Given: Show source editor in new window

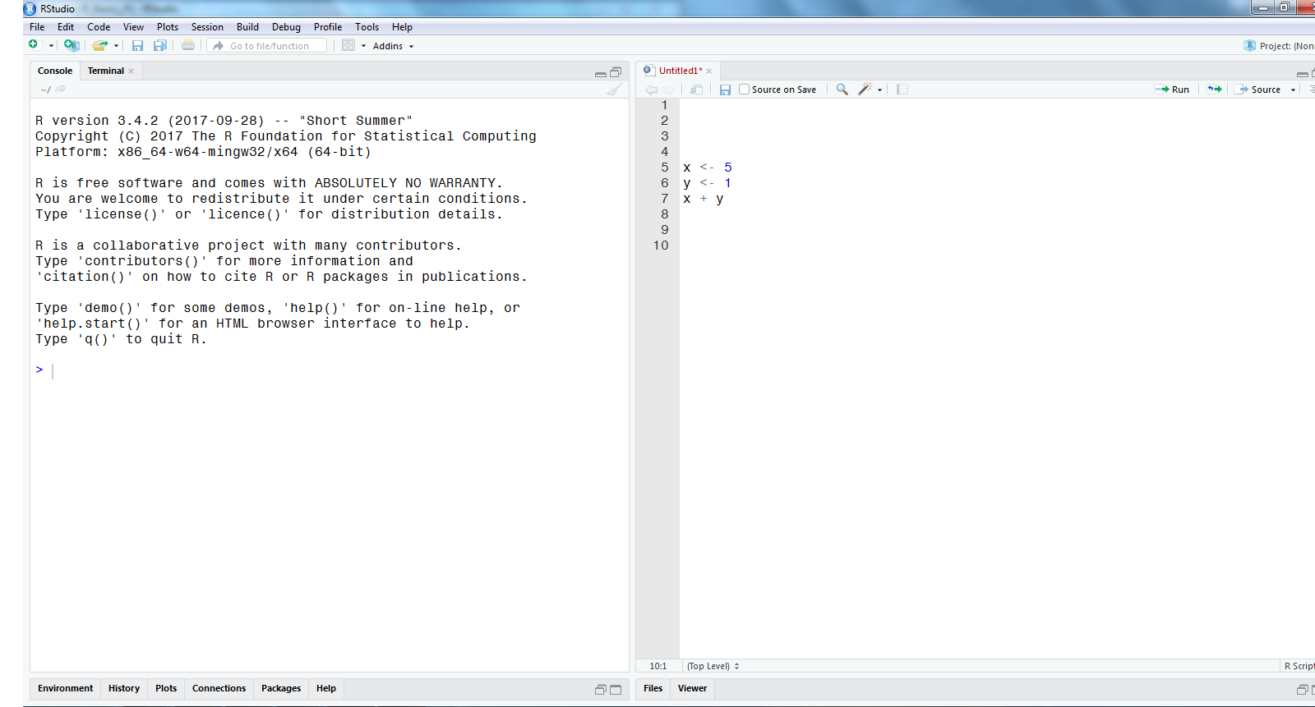Looking at the screenshot, I should (x=696, y=90).
